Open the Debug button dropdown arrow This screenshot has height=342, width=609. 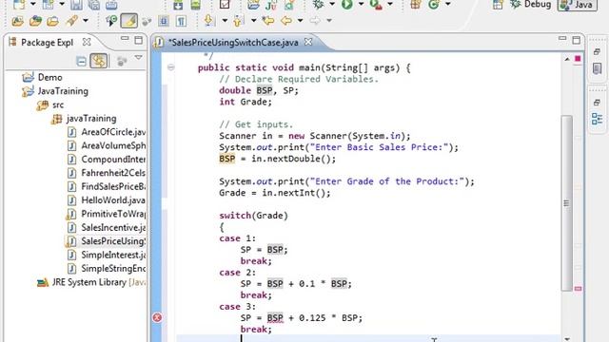pos(332,4)
